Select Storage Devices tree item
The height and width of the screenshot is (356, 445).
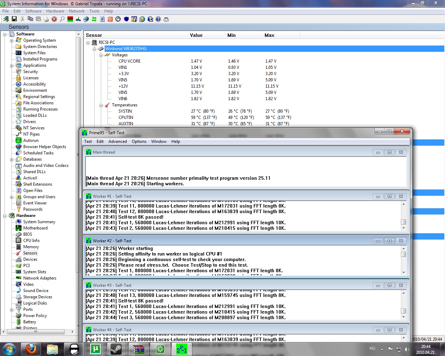point(38,297)
